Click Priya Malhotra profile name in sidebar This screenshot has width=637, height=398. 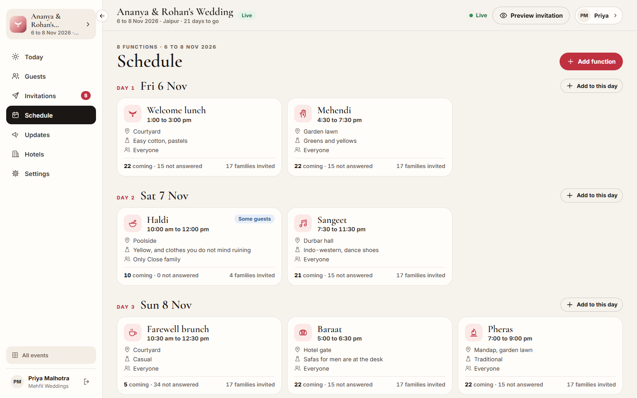point(49,378)
